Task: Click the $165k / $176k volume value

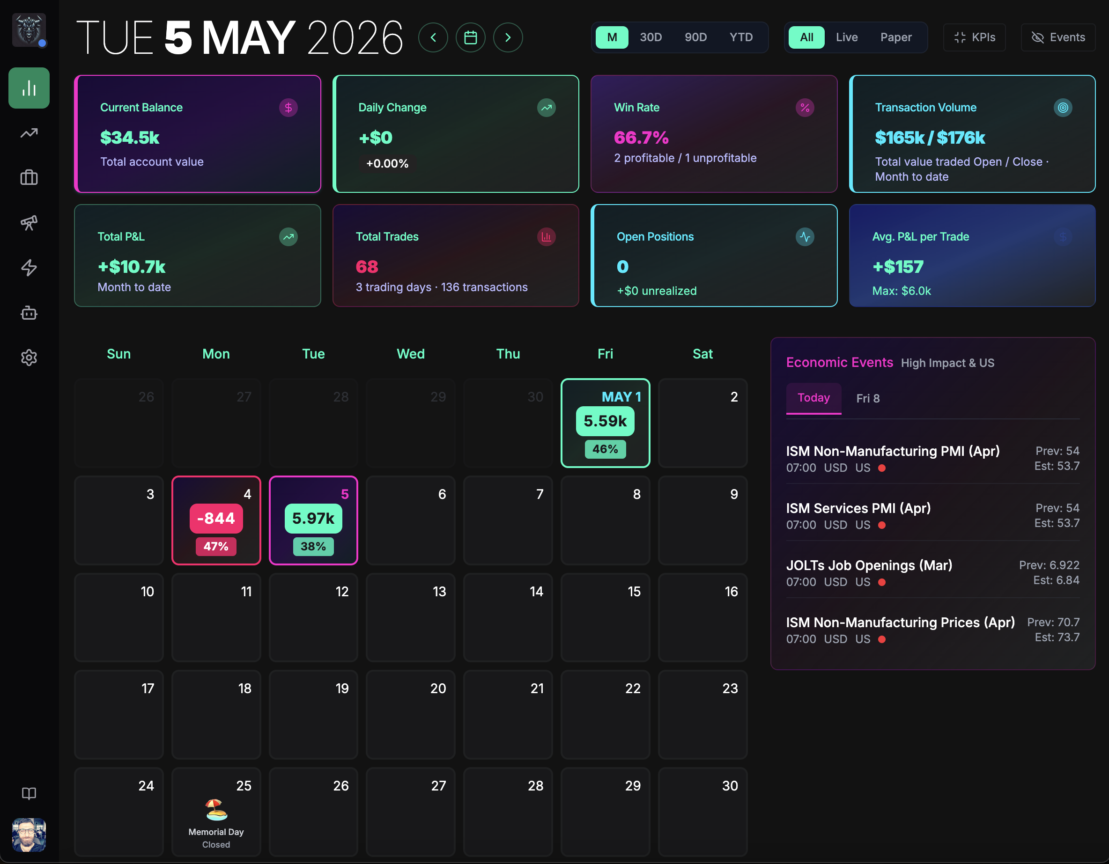Action: coord(930,138)
